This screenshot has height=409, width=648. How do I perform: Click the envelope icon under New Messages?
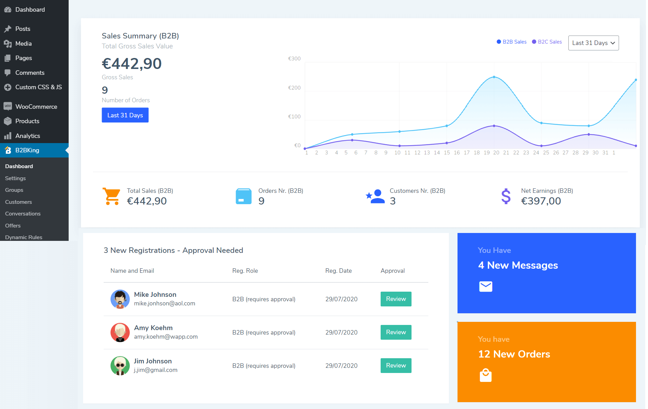485,286
